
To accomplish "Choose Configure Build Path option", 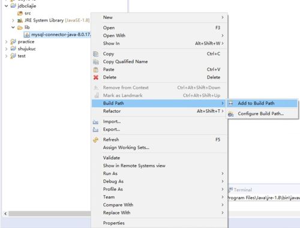I will (262, 114).
